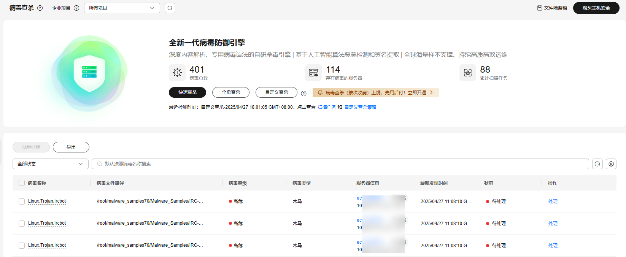Click bell icon in the promotion banner
This screenshot has width=626, height=257.
[320, 92]
